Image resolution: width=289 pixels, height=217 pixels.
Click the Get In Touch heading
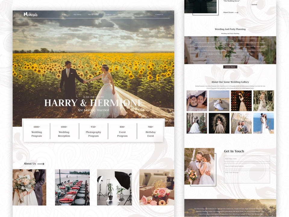pyautogui.click(x=234, y=151)
